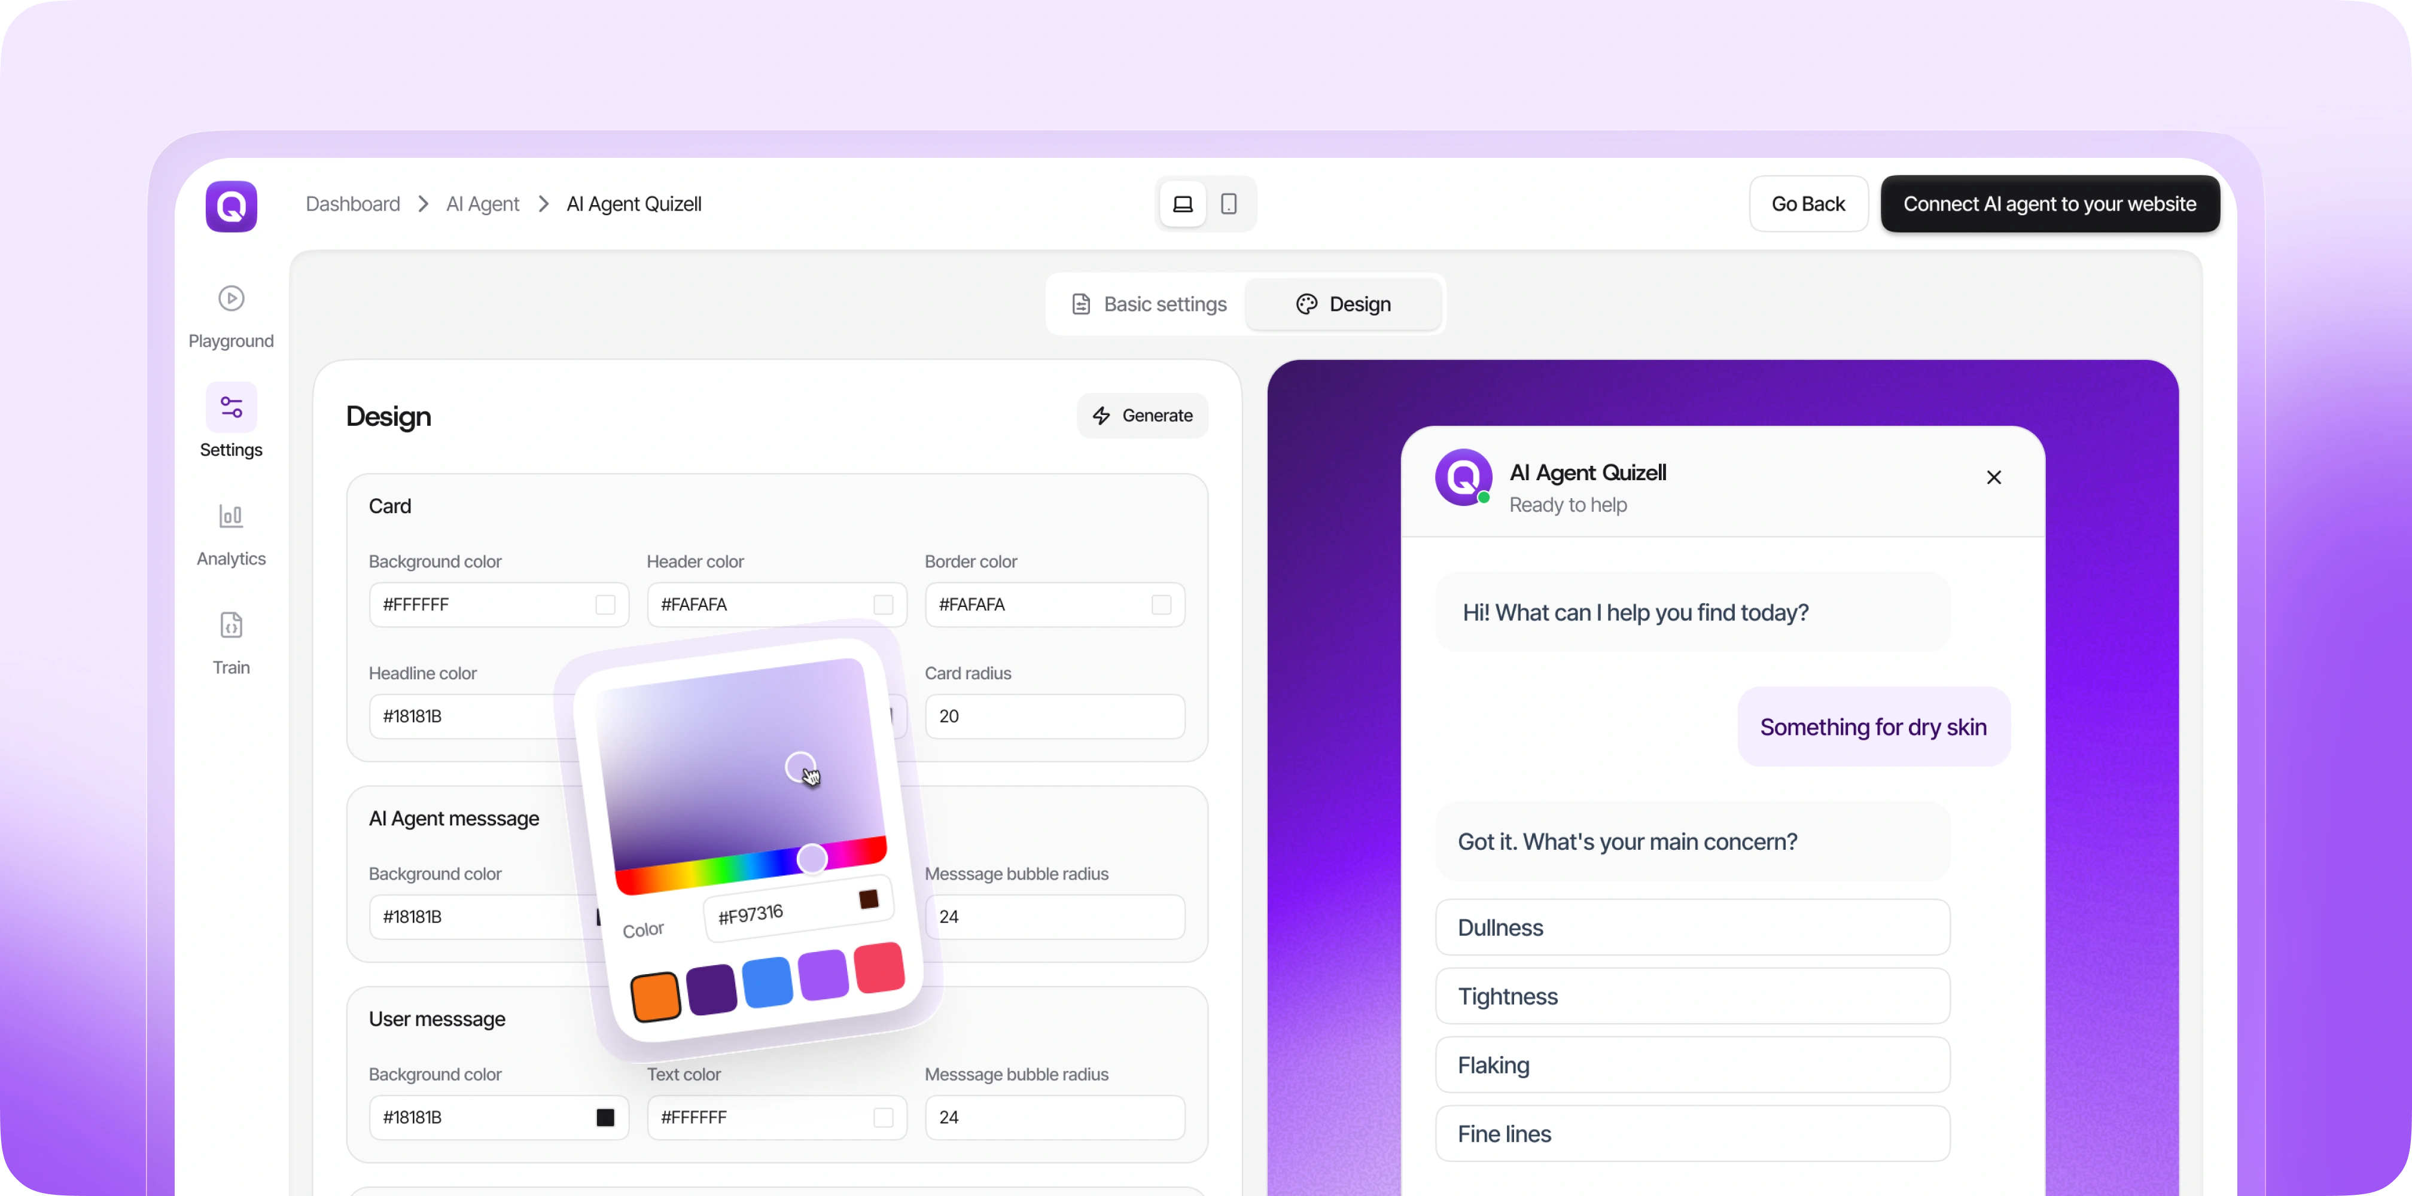
Task: Select the red-pink preset color swatch
Action: pyautogui.click(x=880, y=967)
